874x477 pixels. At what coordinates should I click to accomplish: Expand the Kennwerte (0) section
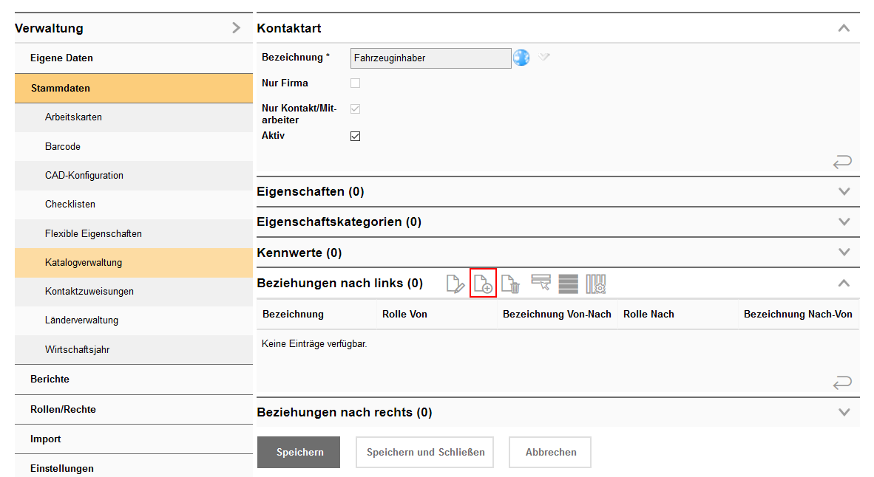point(844,253)
